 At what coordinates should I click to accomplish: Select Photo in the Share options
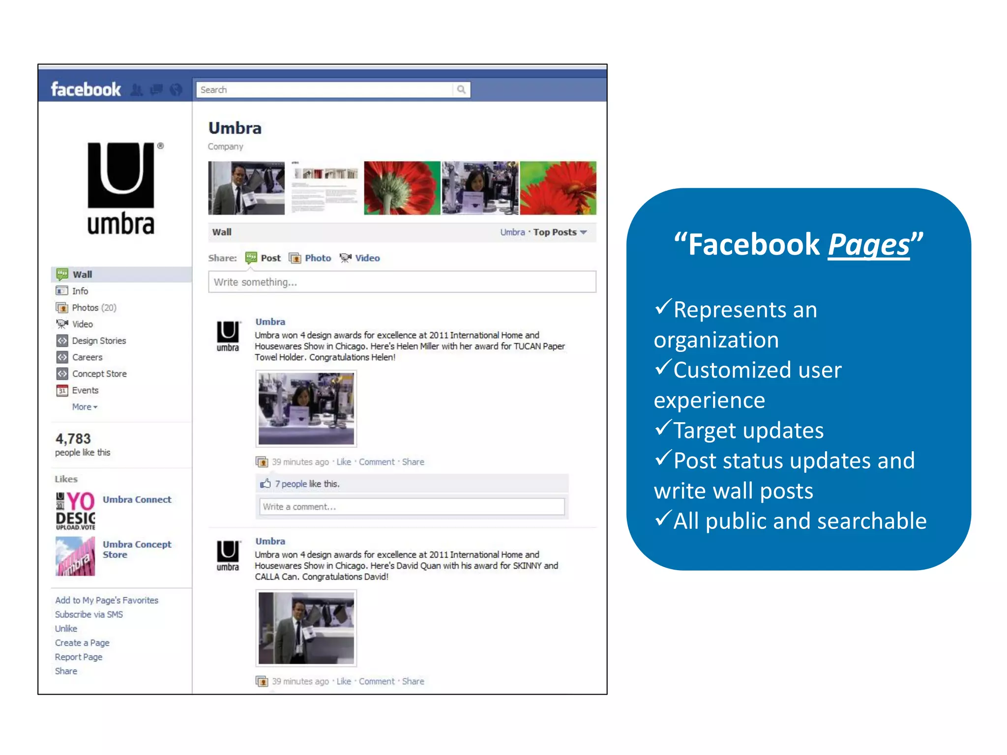318,258
